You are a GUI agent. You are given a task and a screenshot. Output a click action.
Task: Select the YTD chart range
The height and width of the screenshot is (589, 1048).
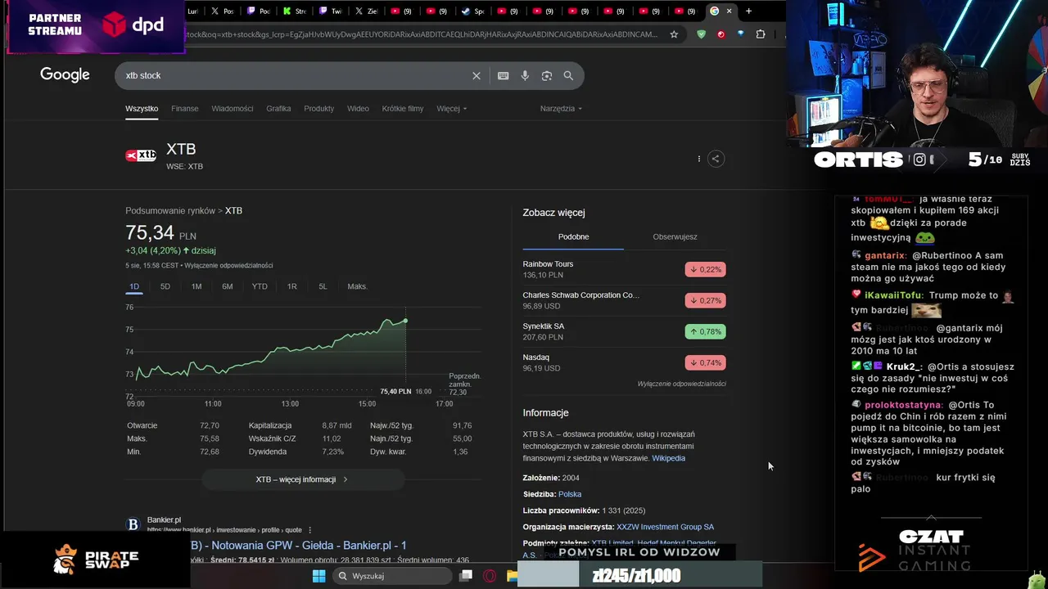(x=260, y=286)
